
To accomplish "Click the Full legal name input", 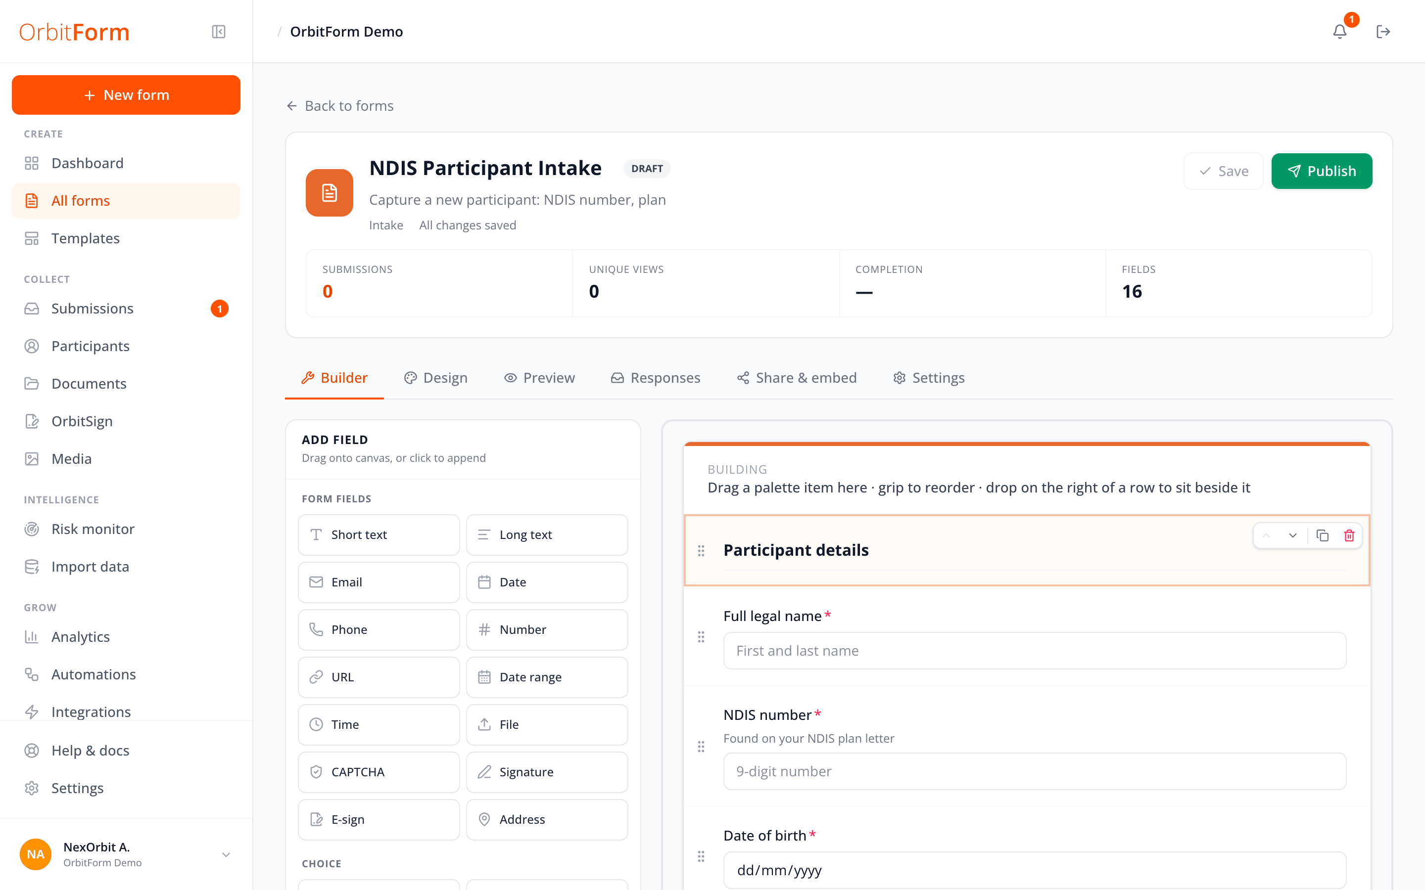I will coord(1035,650).
